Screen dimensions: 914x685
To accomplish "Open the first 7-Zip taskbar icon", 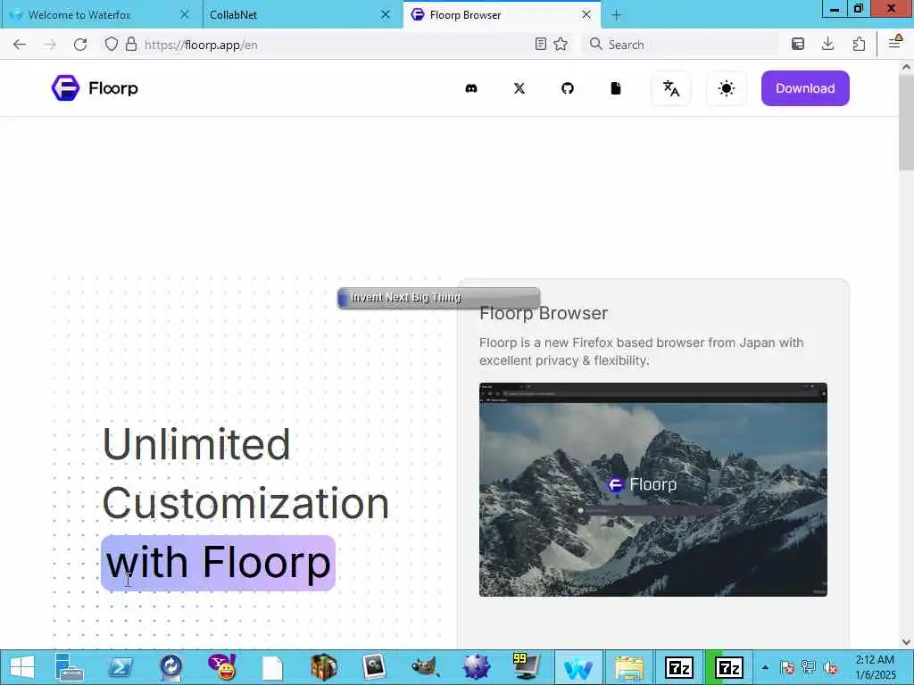I will [x=679, y=667].
